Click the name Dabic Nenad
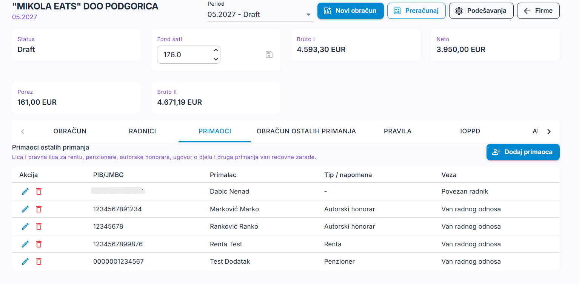The image size is (579, 284). 229,191
